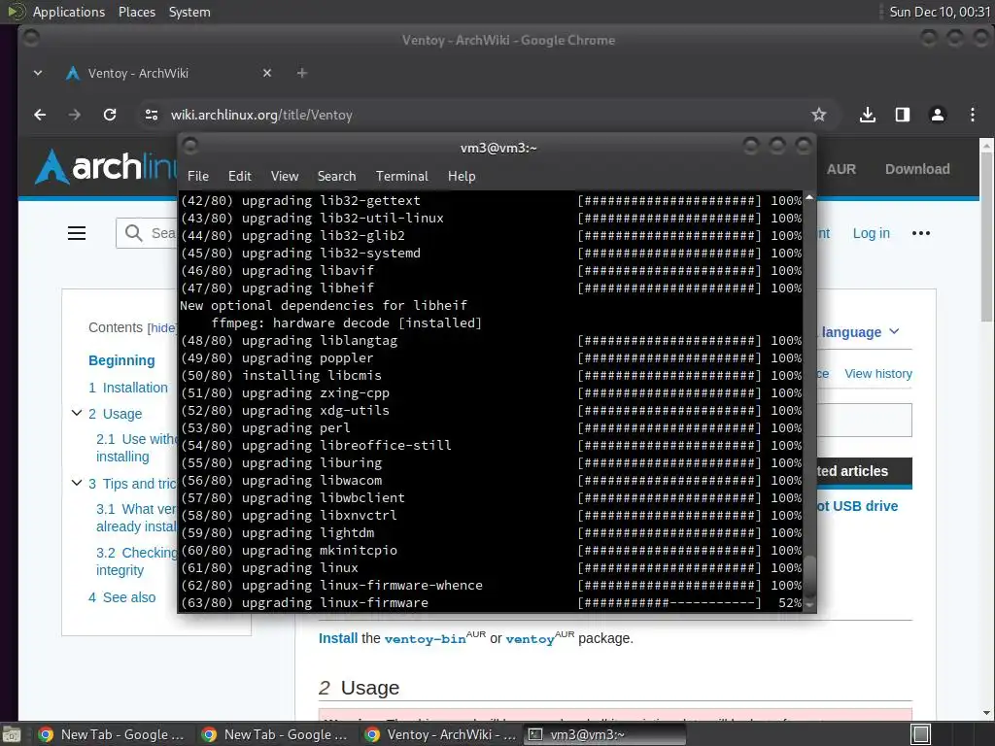
Task: Close the Ventoy - ArchWiki tab
Action: [267, 73]
